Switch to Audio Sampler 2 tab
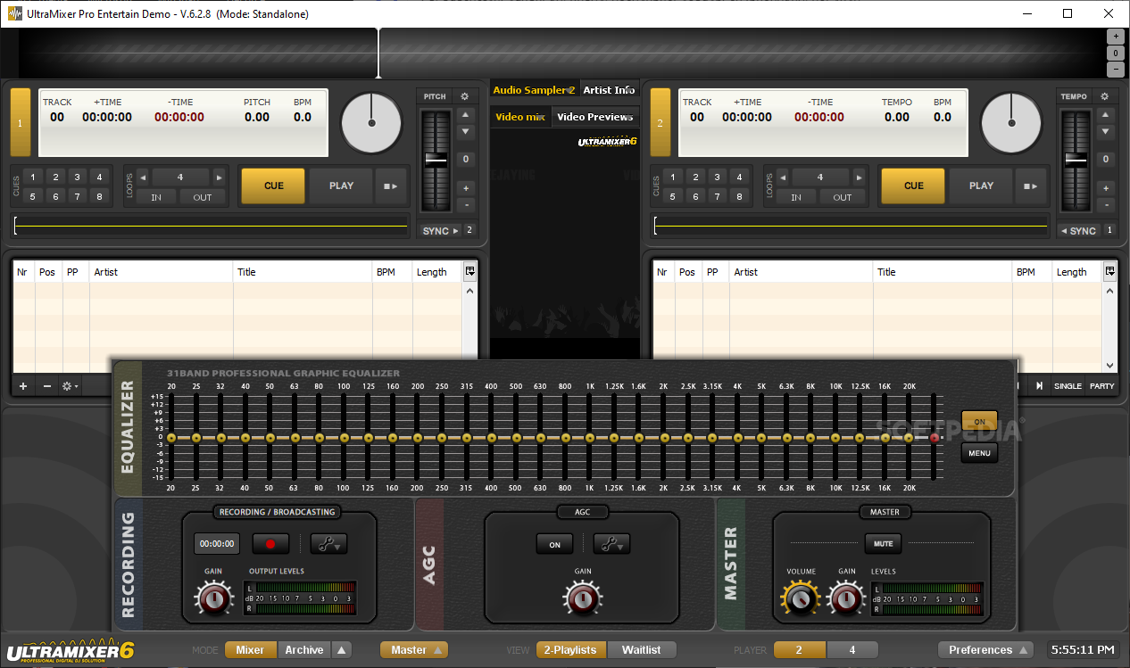Image resolution: width=1130 pixels, height=668 pixels. (x=534, y=90)
